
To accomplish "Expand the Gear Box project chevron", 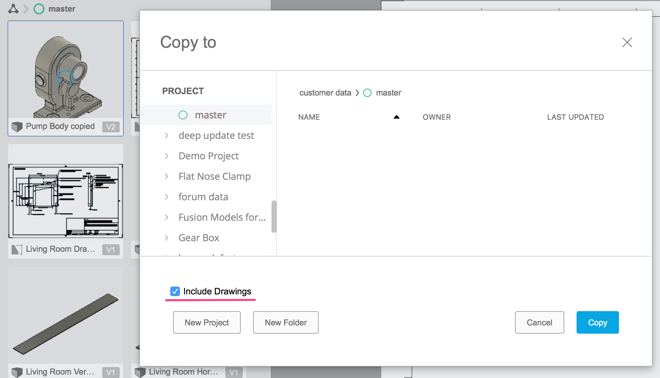I will click(167, 238).
